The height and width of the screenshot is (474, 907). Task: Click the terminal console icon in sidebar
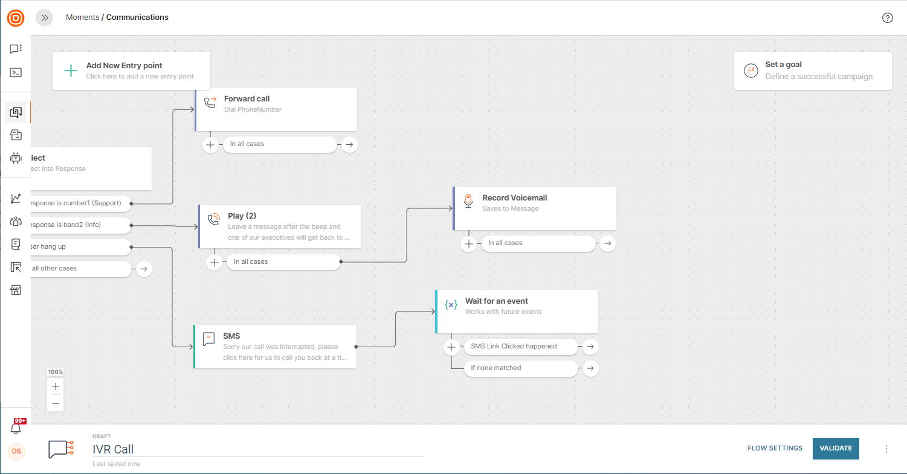coord(16,72)
